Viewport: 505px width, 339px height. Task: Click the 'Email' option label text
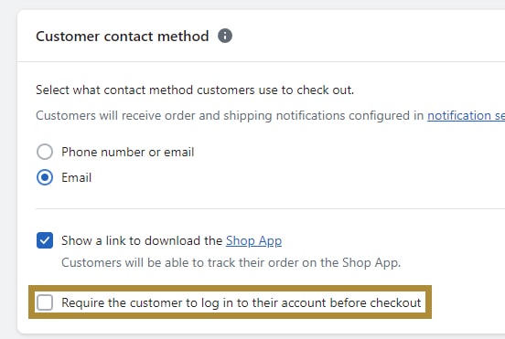pos(77,177)
